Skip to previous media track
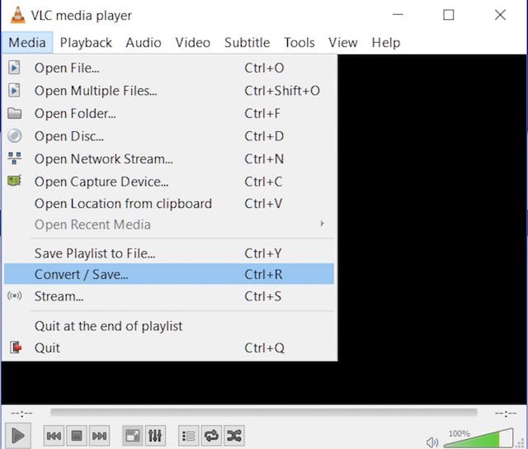 [54, 436]
